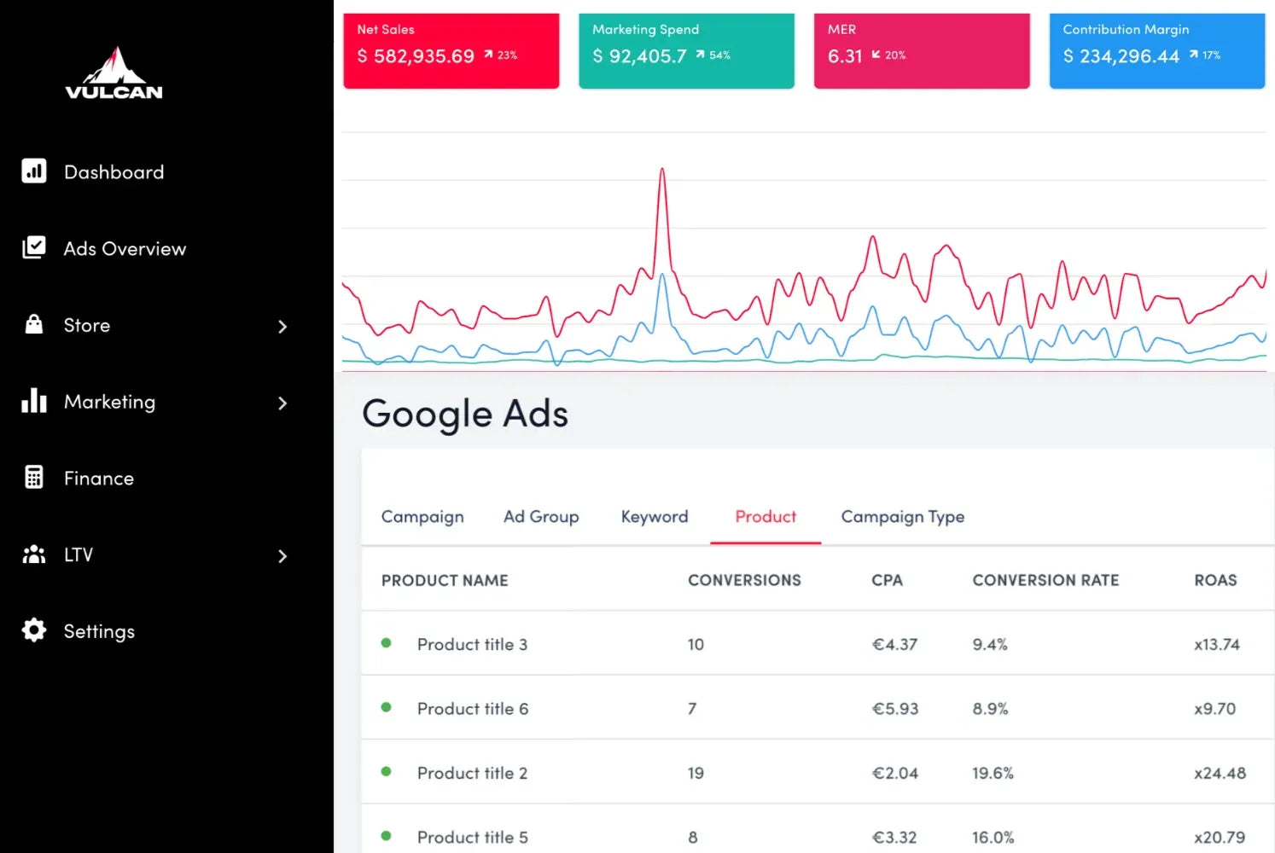
Task: Click the LTV people group icon
Action: (x=34, y=554)
